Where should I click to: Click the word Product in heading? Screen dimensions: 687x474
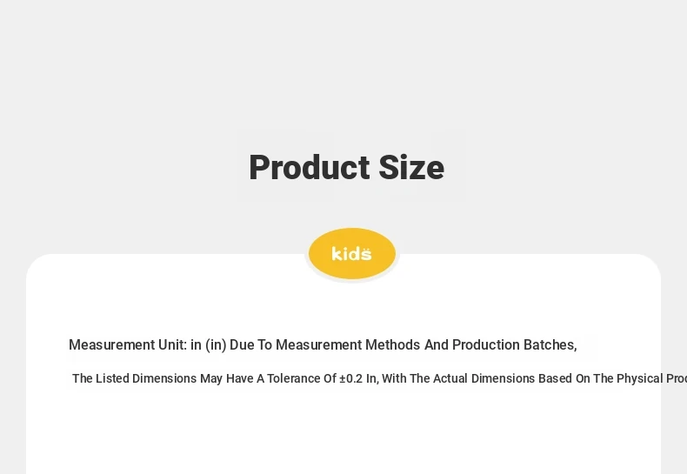[310, 167]
